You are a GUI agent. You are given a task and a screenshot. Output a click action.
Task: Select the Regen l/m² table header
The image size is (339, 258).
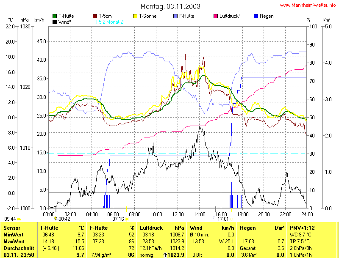point(249,228)
